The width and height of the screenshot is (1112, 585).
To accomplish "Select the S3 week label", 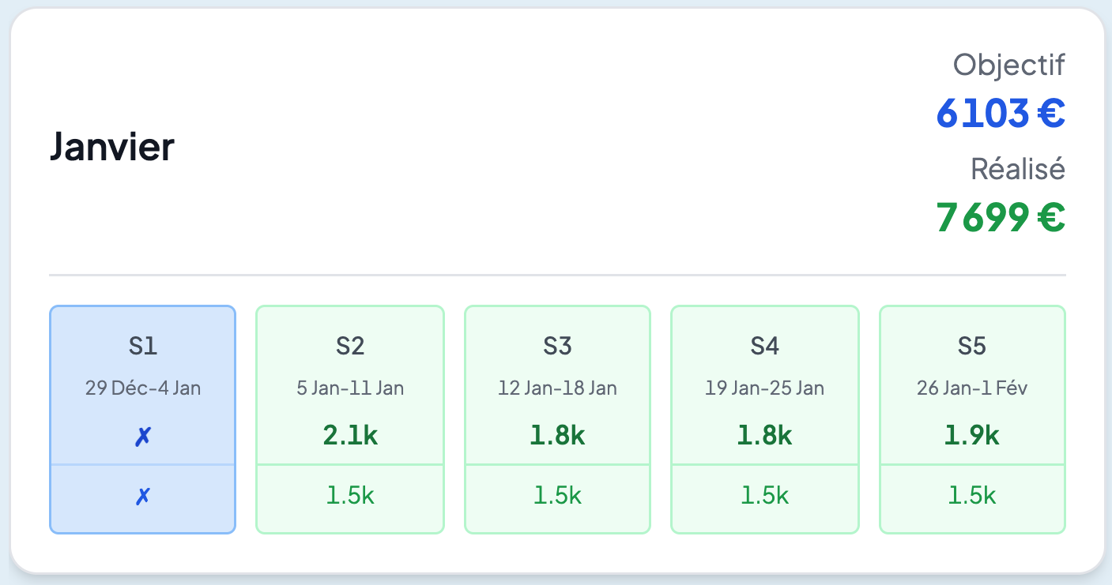I will (557, 346).
